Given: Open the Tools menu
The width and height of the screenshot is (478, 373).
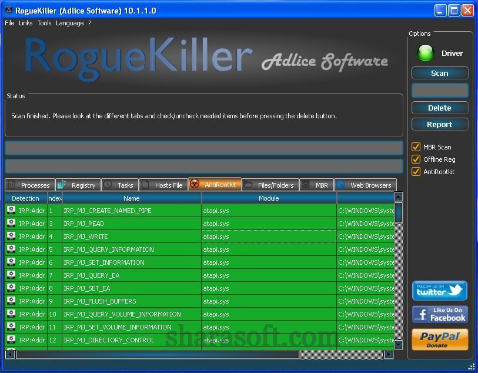Looking at the screenshot, I should pyautogui.click(x=44, y=23).
